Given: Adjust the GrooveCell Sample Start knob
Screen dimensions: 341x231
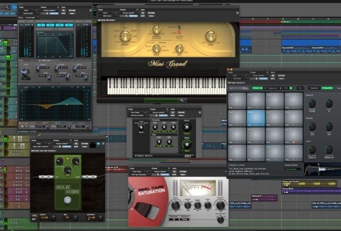Looking at the screenshot, I should click(x=312, y=127).
